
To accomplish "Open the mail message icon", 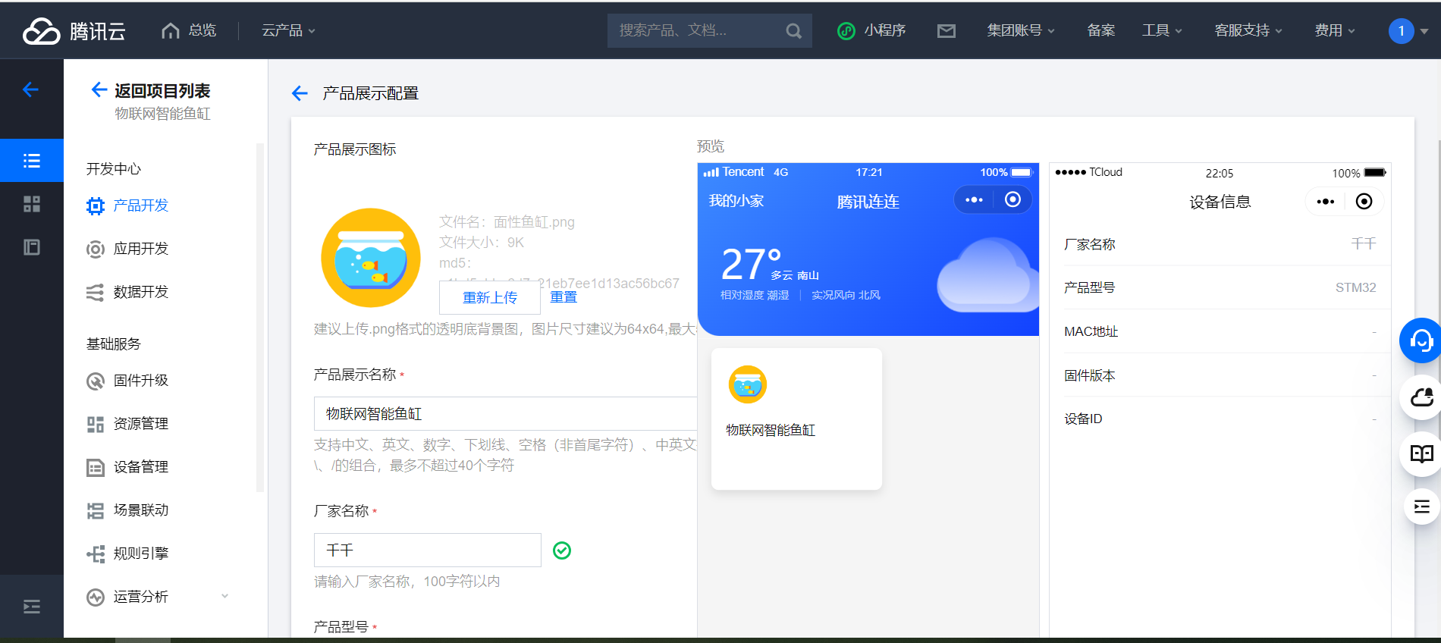I will [946, 31].
